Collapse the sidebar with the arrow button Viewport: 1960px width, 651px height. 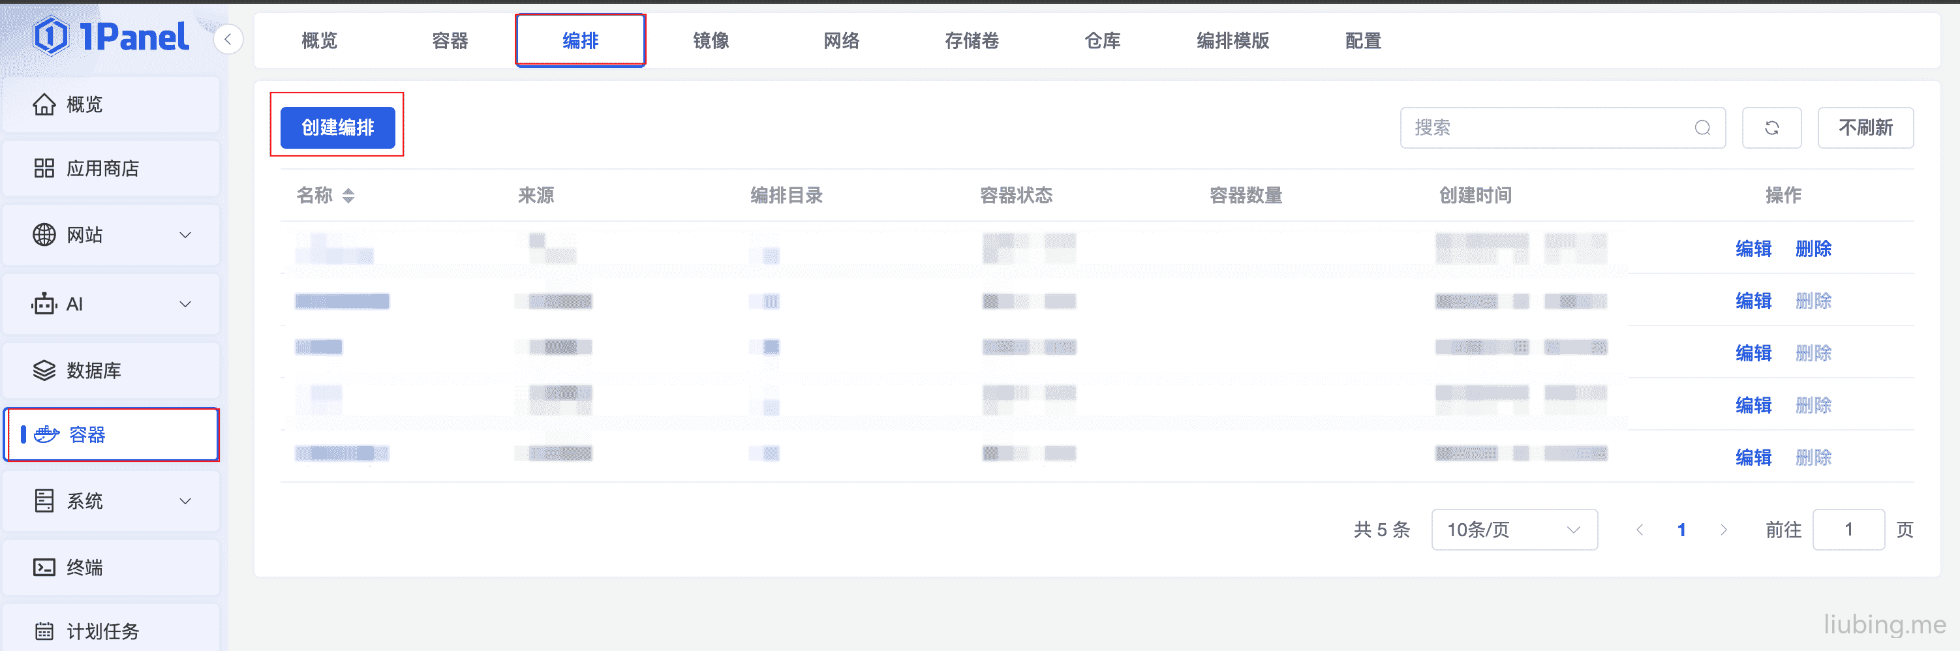228,38
